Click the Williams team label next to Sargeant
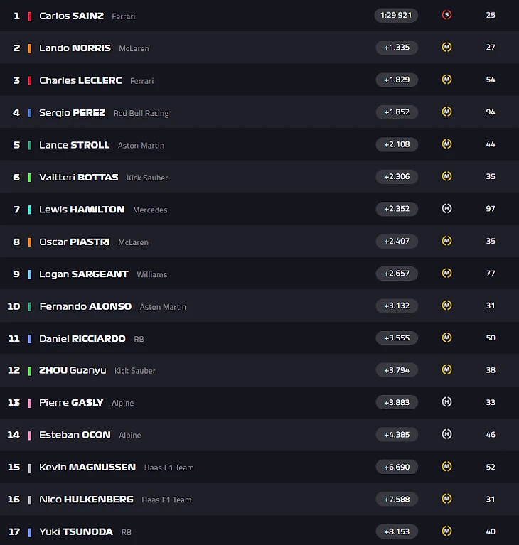The height and width of the screenshot is (545, 519). (x=151, y=274)
